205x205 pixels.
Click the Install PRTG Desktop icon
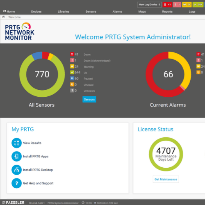(16, 170)
